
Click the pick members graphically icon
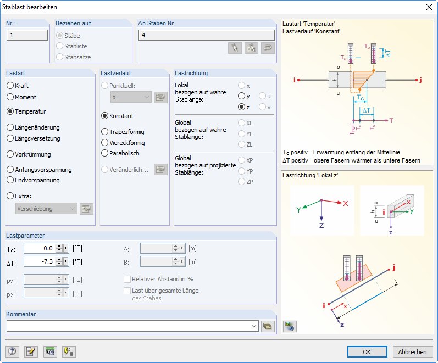click(x=235, y=48)
